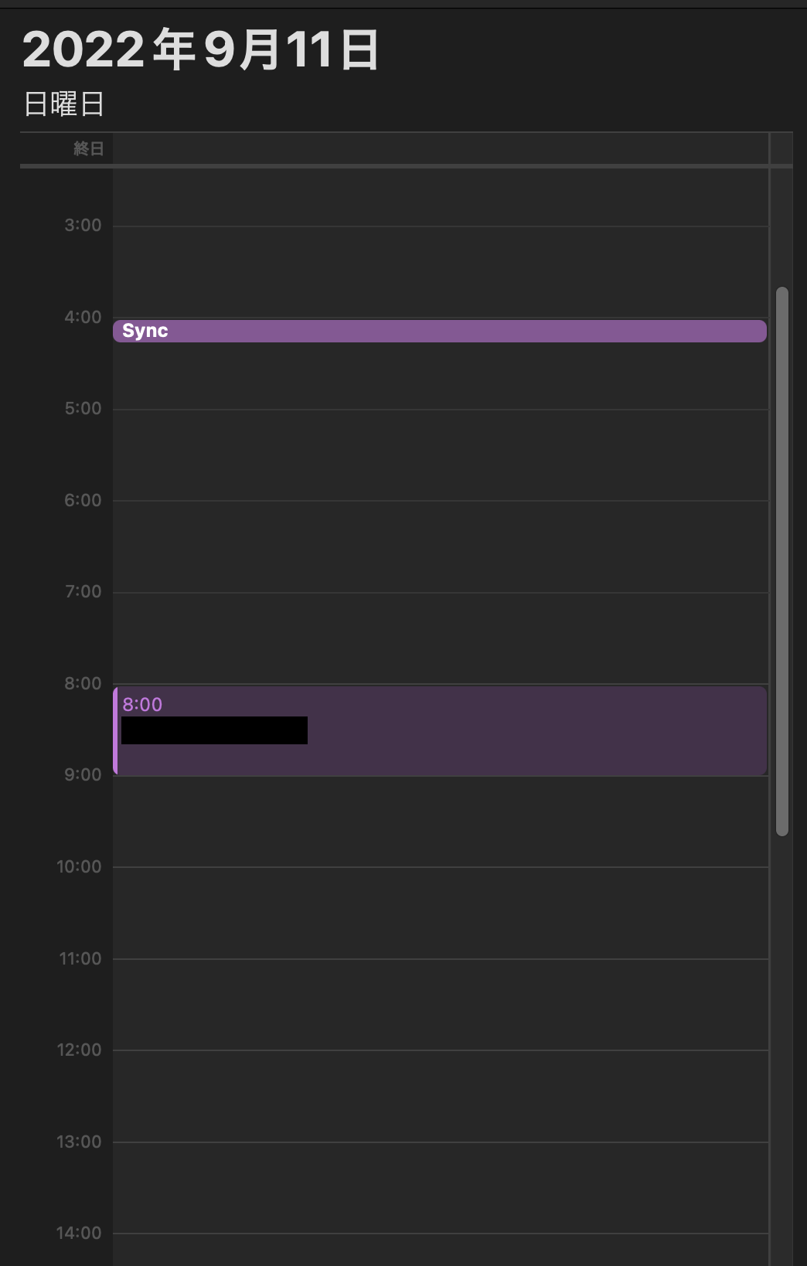Screen dimensions: 807x1266
Task: Click the empty all-day row beside 終日
Action: click(441, 148)
